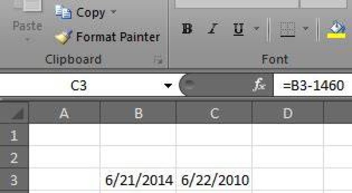Open the Clipboard dialog launcher icon
352x193 pixels.
click(x=158, y=60)
